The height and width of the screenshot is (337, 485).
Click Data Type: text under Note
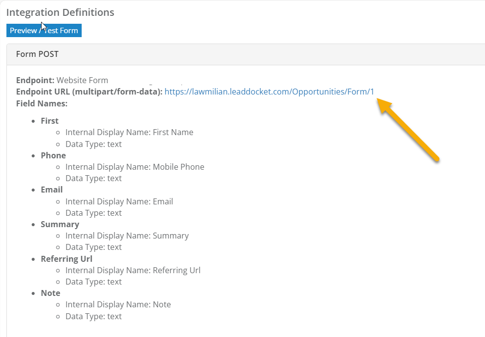click(x=94, y=316)
